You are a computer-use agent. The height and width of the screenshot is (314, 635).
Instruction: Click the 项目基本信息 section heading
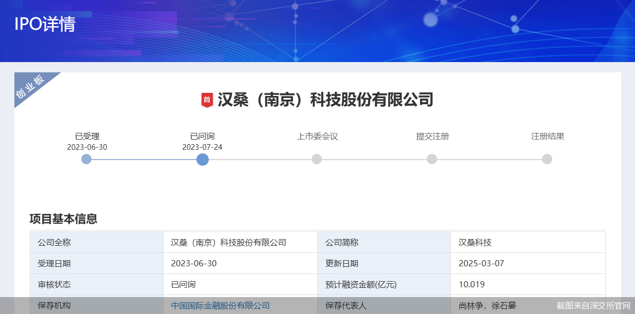(x=63, y=219)
